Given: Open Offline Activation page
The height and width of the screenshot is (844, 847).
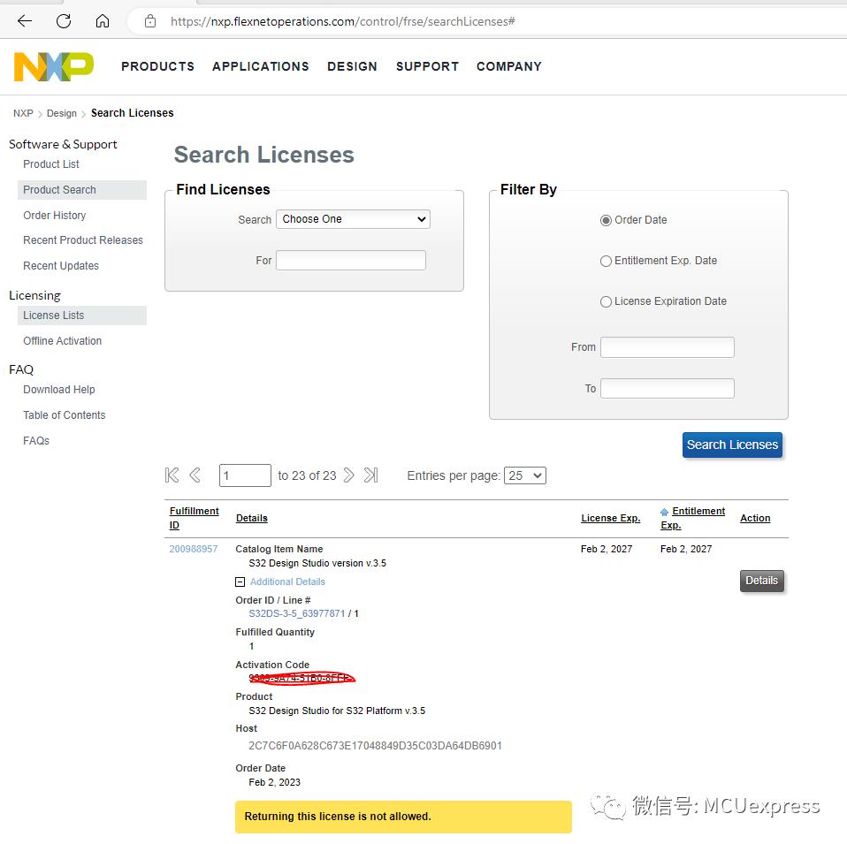Looking at the screenshot, I should pyautogui.click(x=62, y=341).
